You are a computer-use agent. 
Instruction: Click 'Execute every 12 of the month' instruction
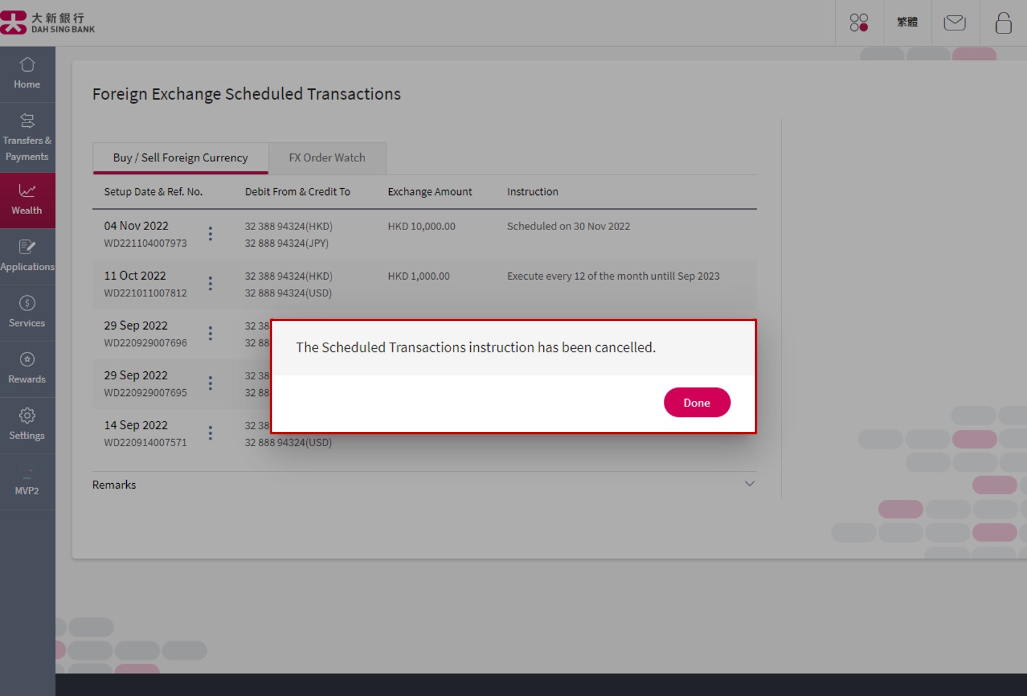[613, 276]
